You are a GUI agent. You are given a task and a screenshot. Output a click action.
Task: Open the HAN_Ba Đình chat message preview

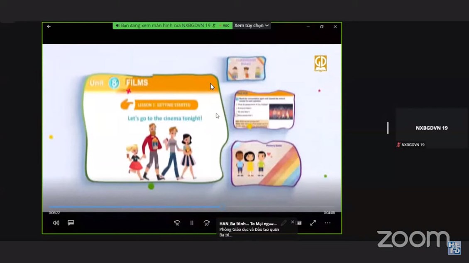(249, 229)
